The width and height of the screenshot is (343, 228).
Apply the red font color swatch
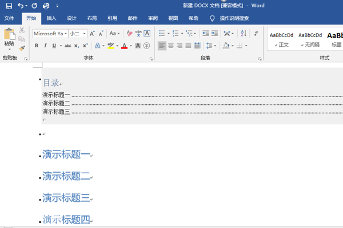point(124,46)
